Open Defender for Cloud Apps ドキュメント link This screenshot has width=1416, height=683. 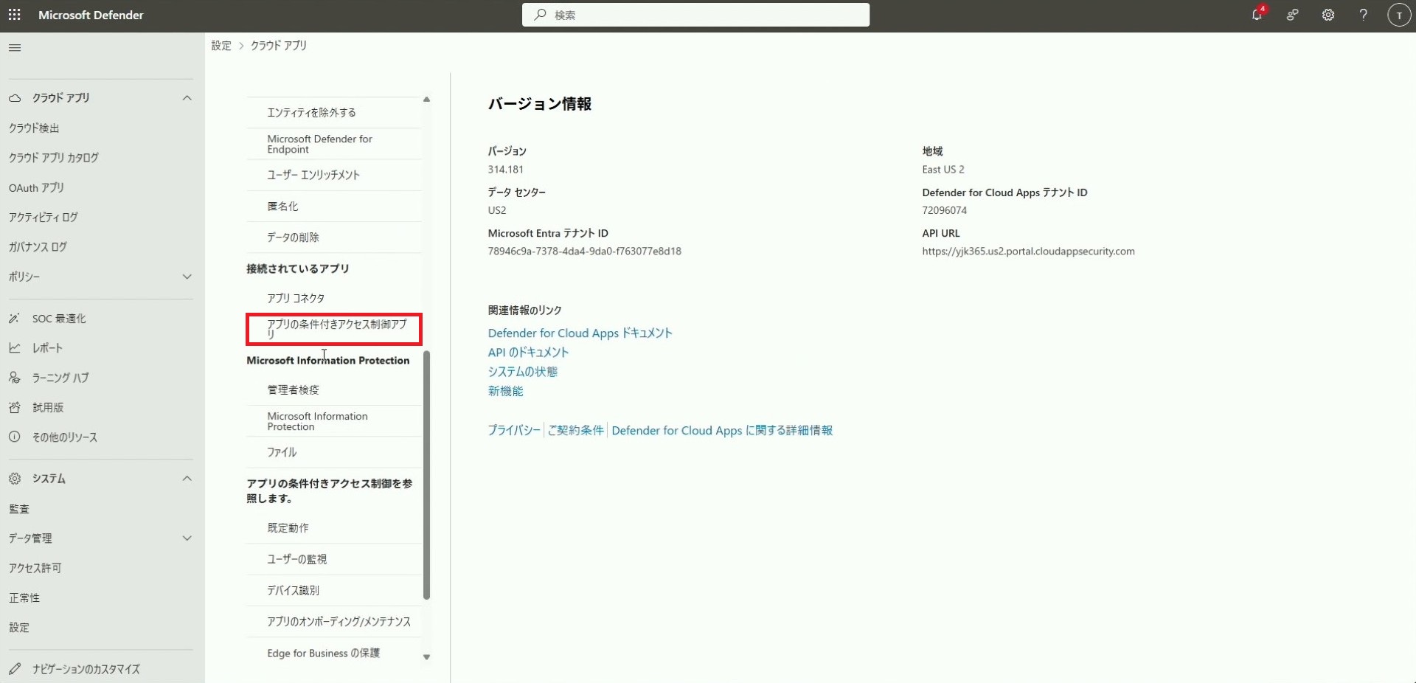pos(580,333)
